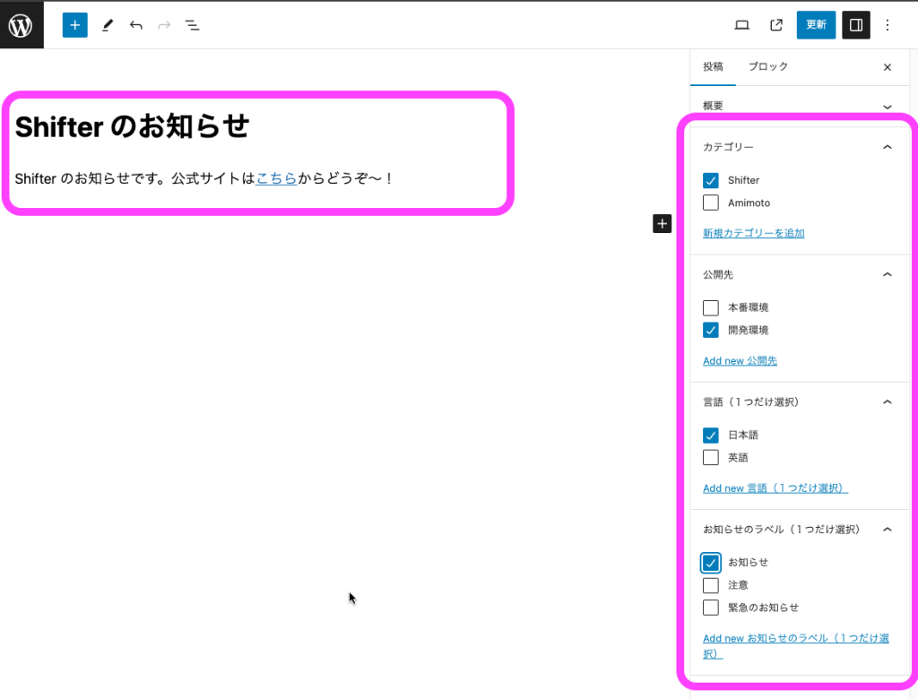
Task: Collapse the 公開先 panel
Action: pos(888,274)
